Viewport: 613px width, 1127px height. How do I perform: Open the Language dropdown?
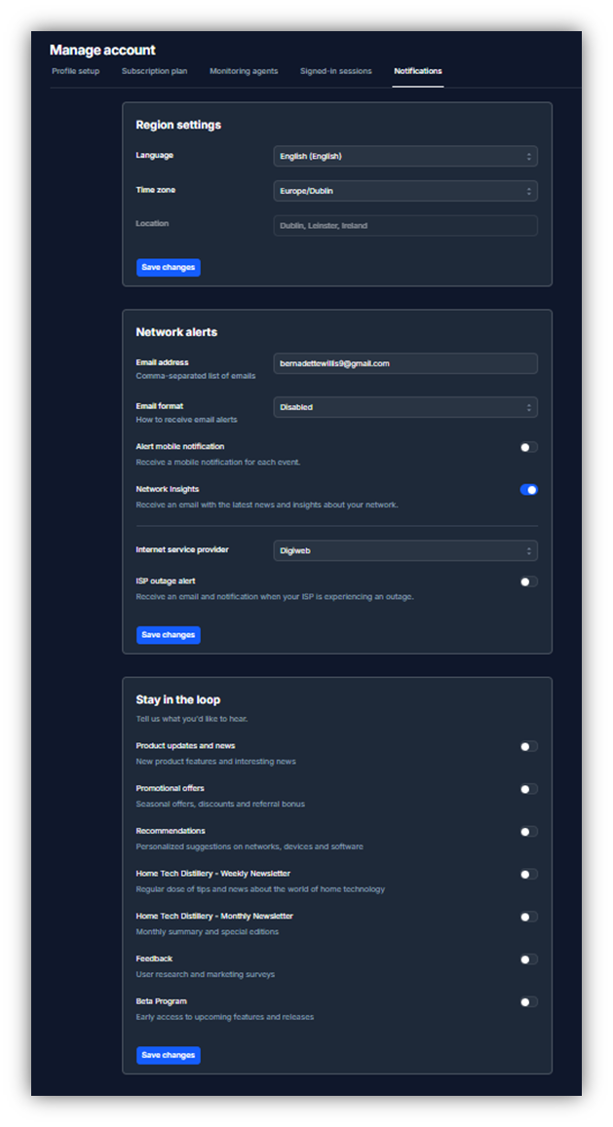(x=404, y=156)
